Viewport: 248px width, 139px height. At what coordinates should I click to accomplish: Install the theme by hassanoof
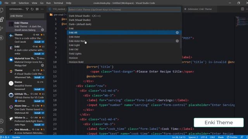coord(38,89)
